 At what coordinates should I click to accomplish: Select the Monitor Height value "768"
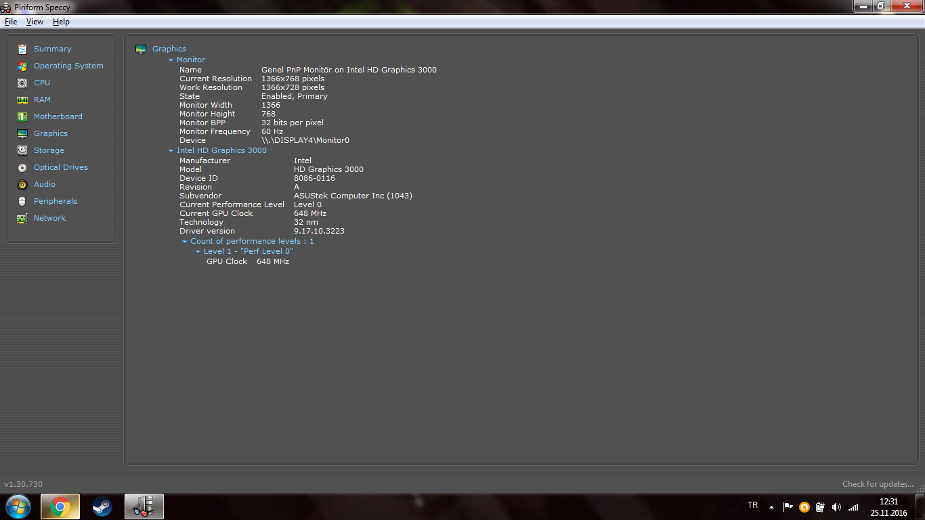[x=268, y=114]
